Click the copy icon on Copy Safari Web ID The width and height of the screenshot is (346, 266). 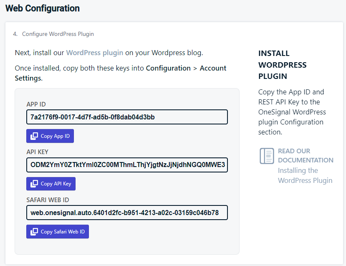(34, 232)
